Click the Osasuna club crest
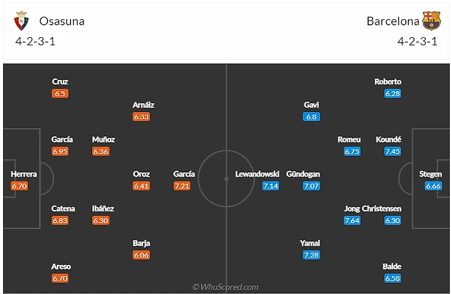 [22, 22]
